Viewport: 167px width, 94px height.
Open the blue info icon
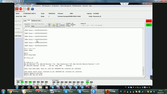(32, 9)
